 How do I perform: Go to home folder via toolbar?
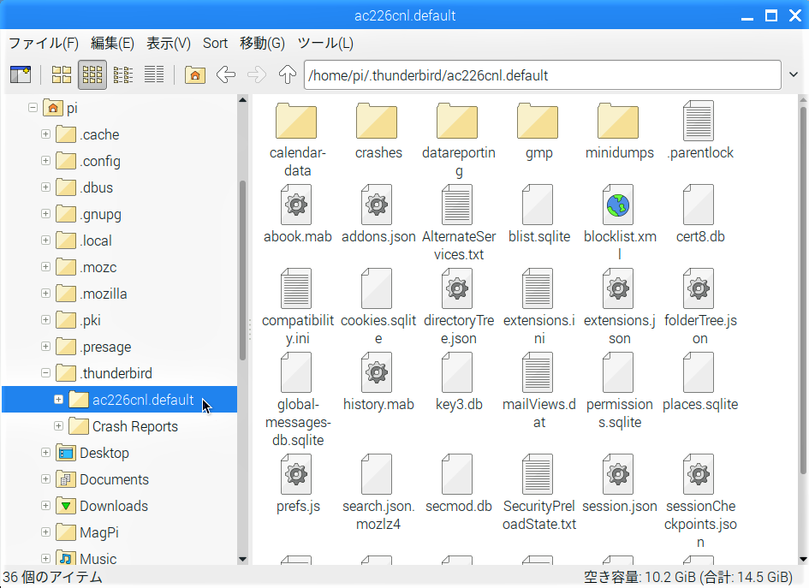[x=195, y=74]
